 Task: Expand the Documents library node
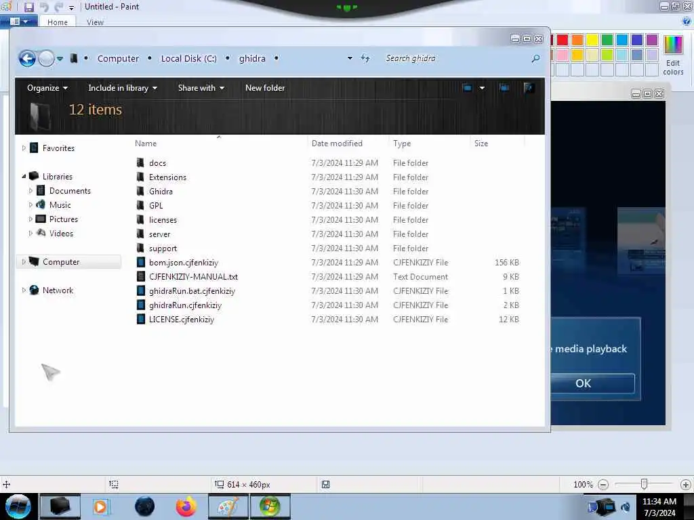tap(30, 190)
